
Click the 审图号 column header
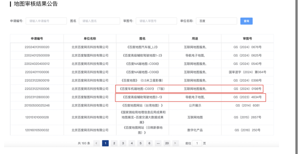247,39
